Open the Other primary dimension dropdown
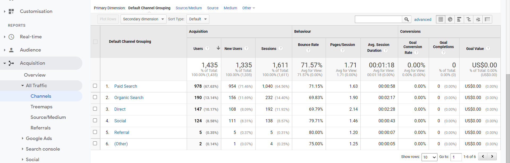Viewport: 510px width, 163px height. pos(249,8)
